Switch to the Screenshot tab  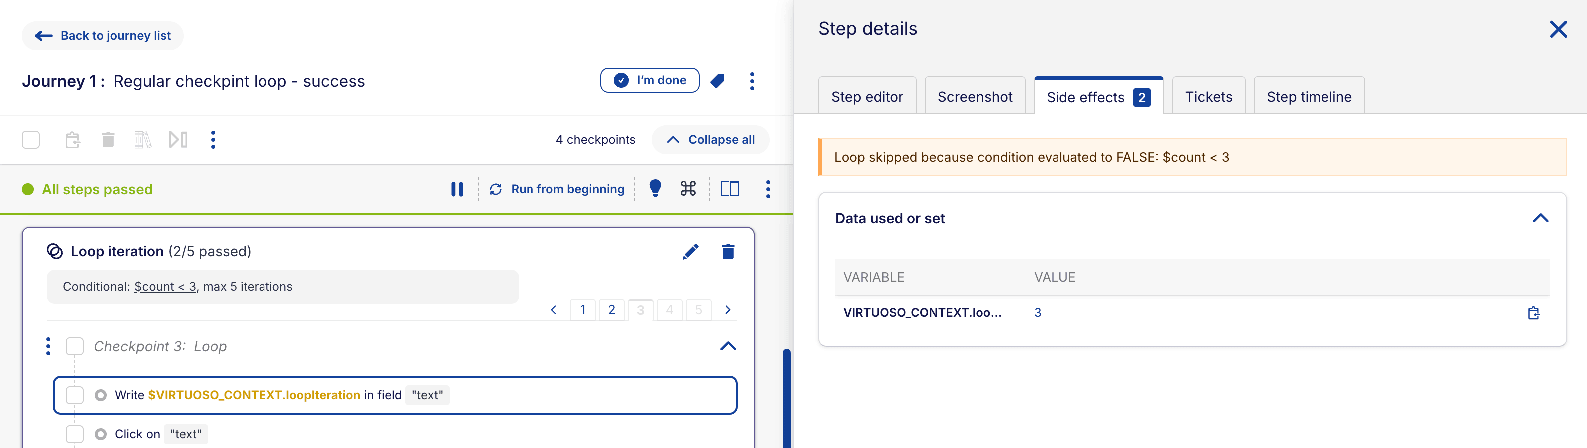coord(975,97)
